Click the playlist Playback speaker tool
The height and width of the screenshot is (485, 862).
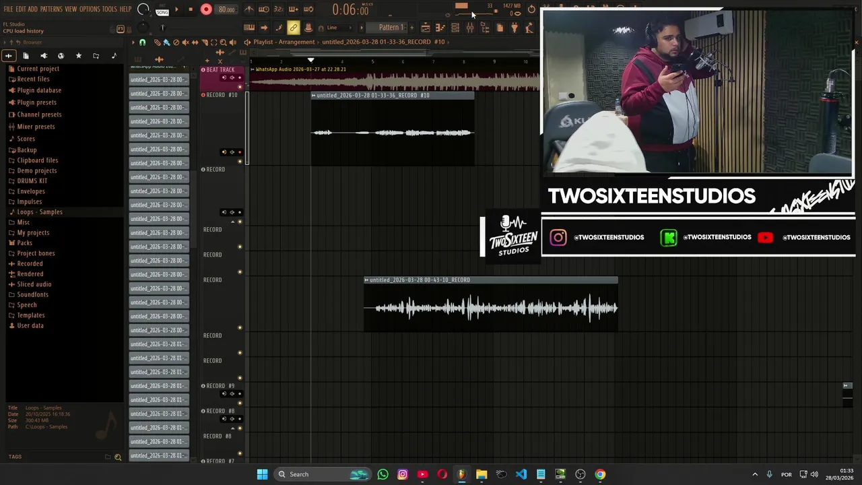pyautogui.click(x=232, y=42)
